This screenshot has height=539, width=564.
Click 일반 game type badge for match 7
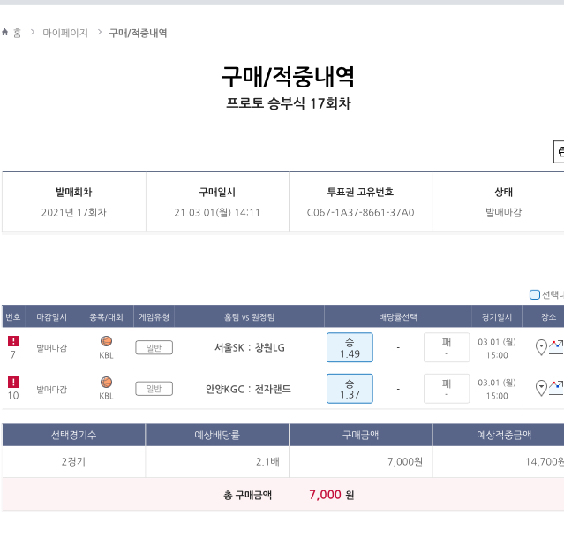pos(154,348)
